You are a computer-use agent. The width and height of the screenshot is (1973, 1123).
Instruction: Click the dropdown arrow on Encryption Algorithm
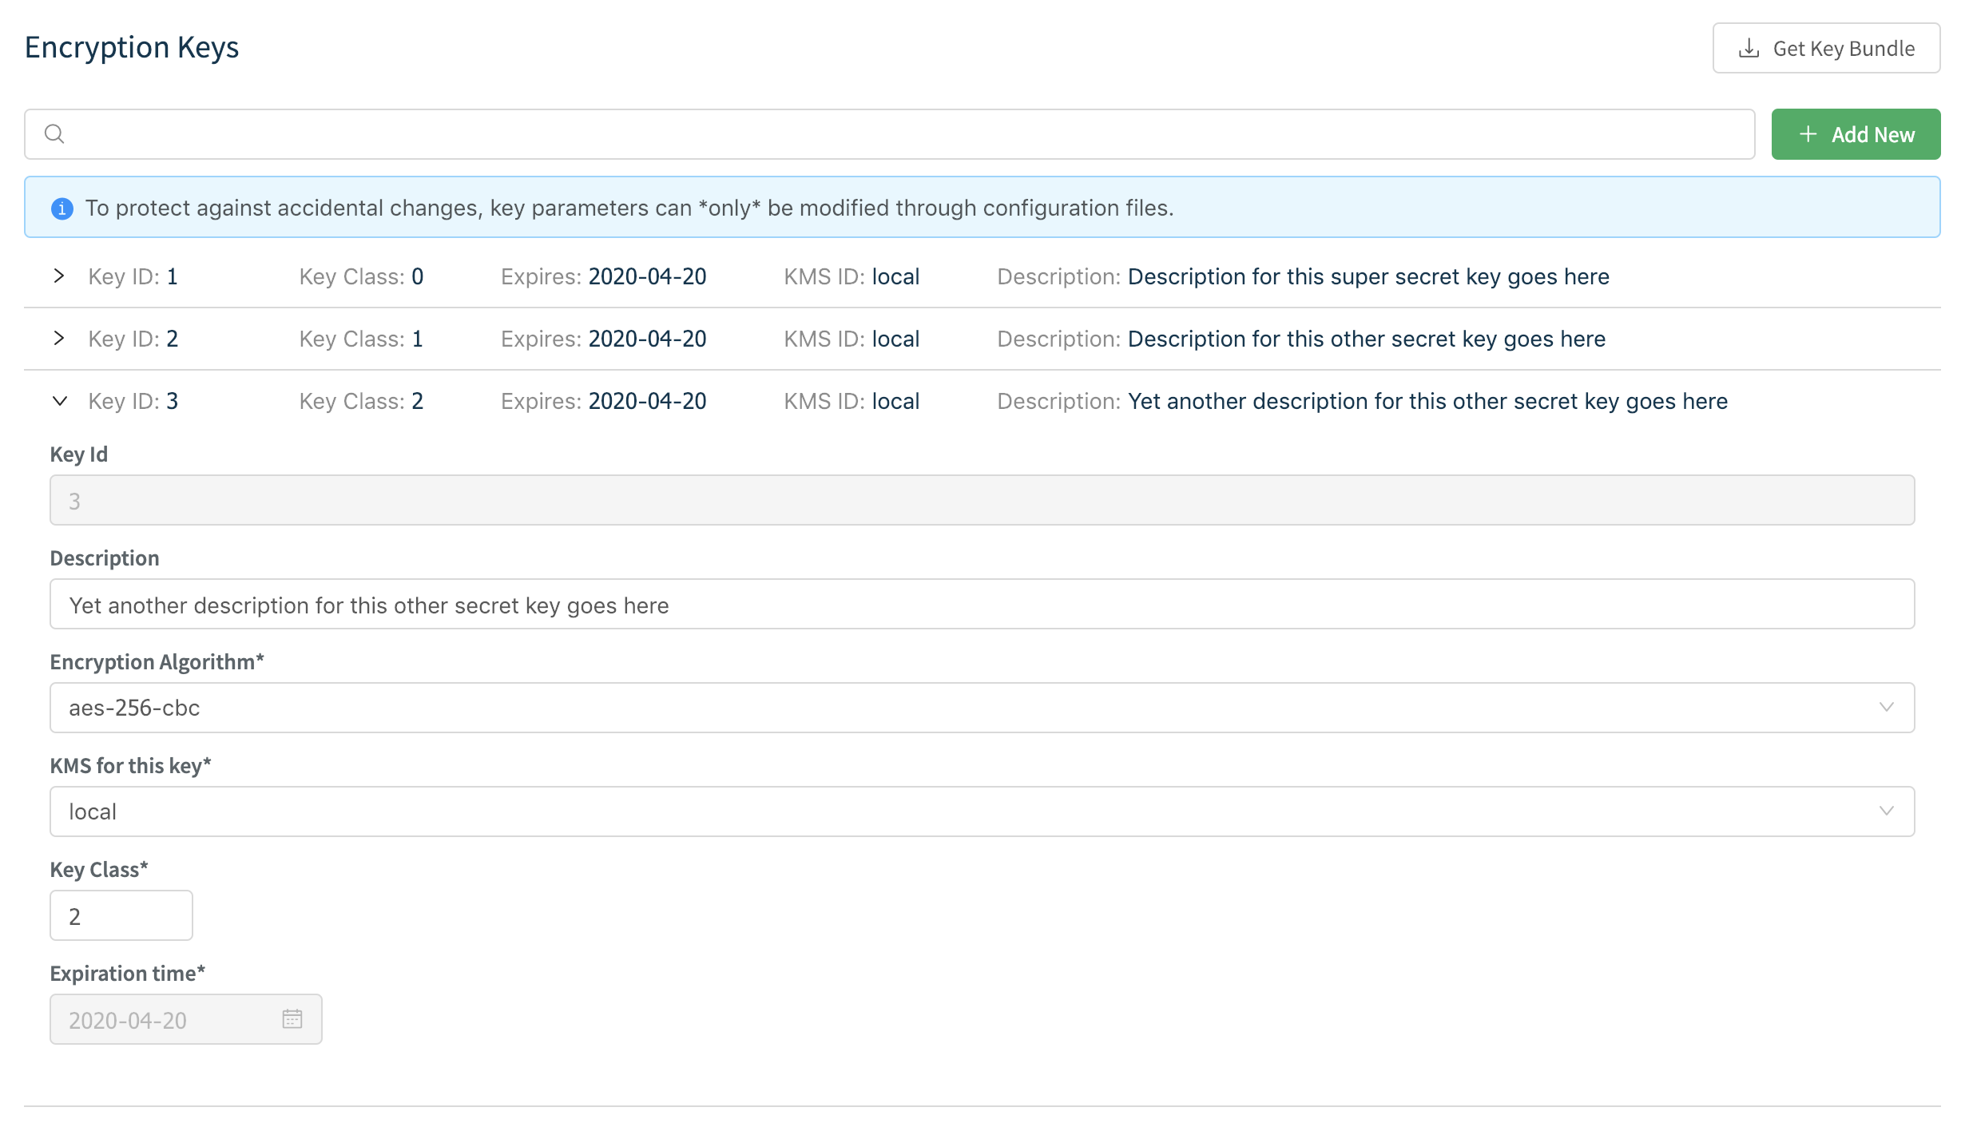pos(1887,707)
